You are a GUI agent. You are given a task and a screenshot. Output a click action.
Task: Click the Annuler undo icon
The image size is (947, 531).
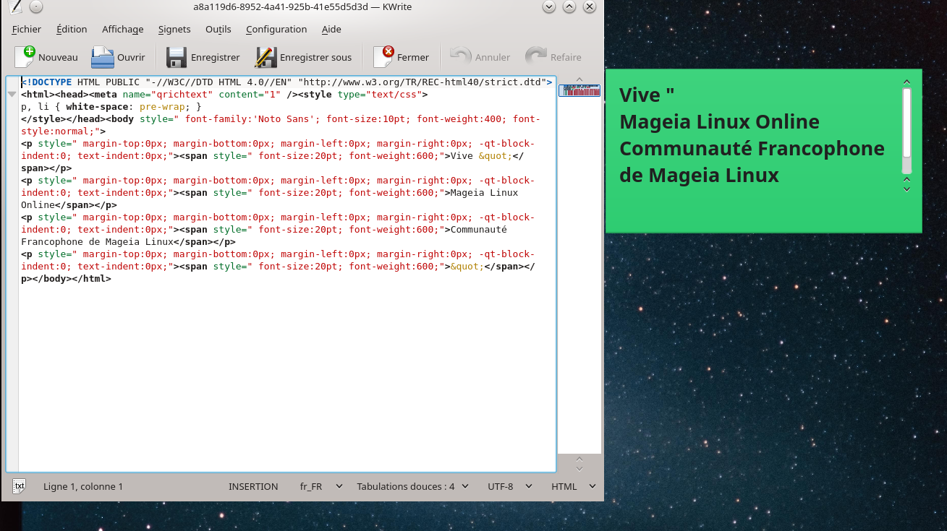460,56
